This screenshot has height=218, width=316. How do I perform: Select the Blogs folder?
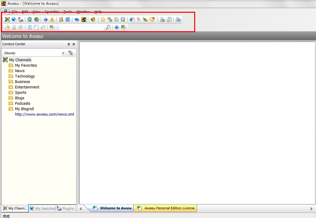pos(20,98)
